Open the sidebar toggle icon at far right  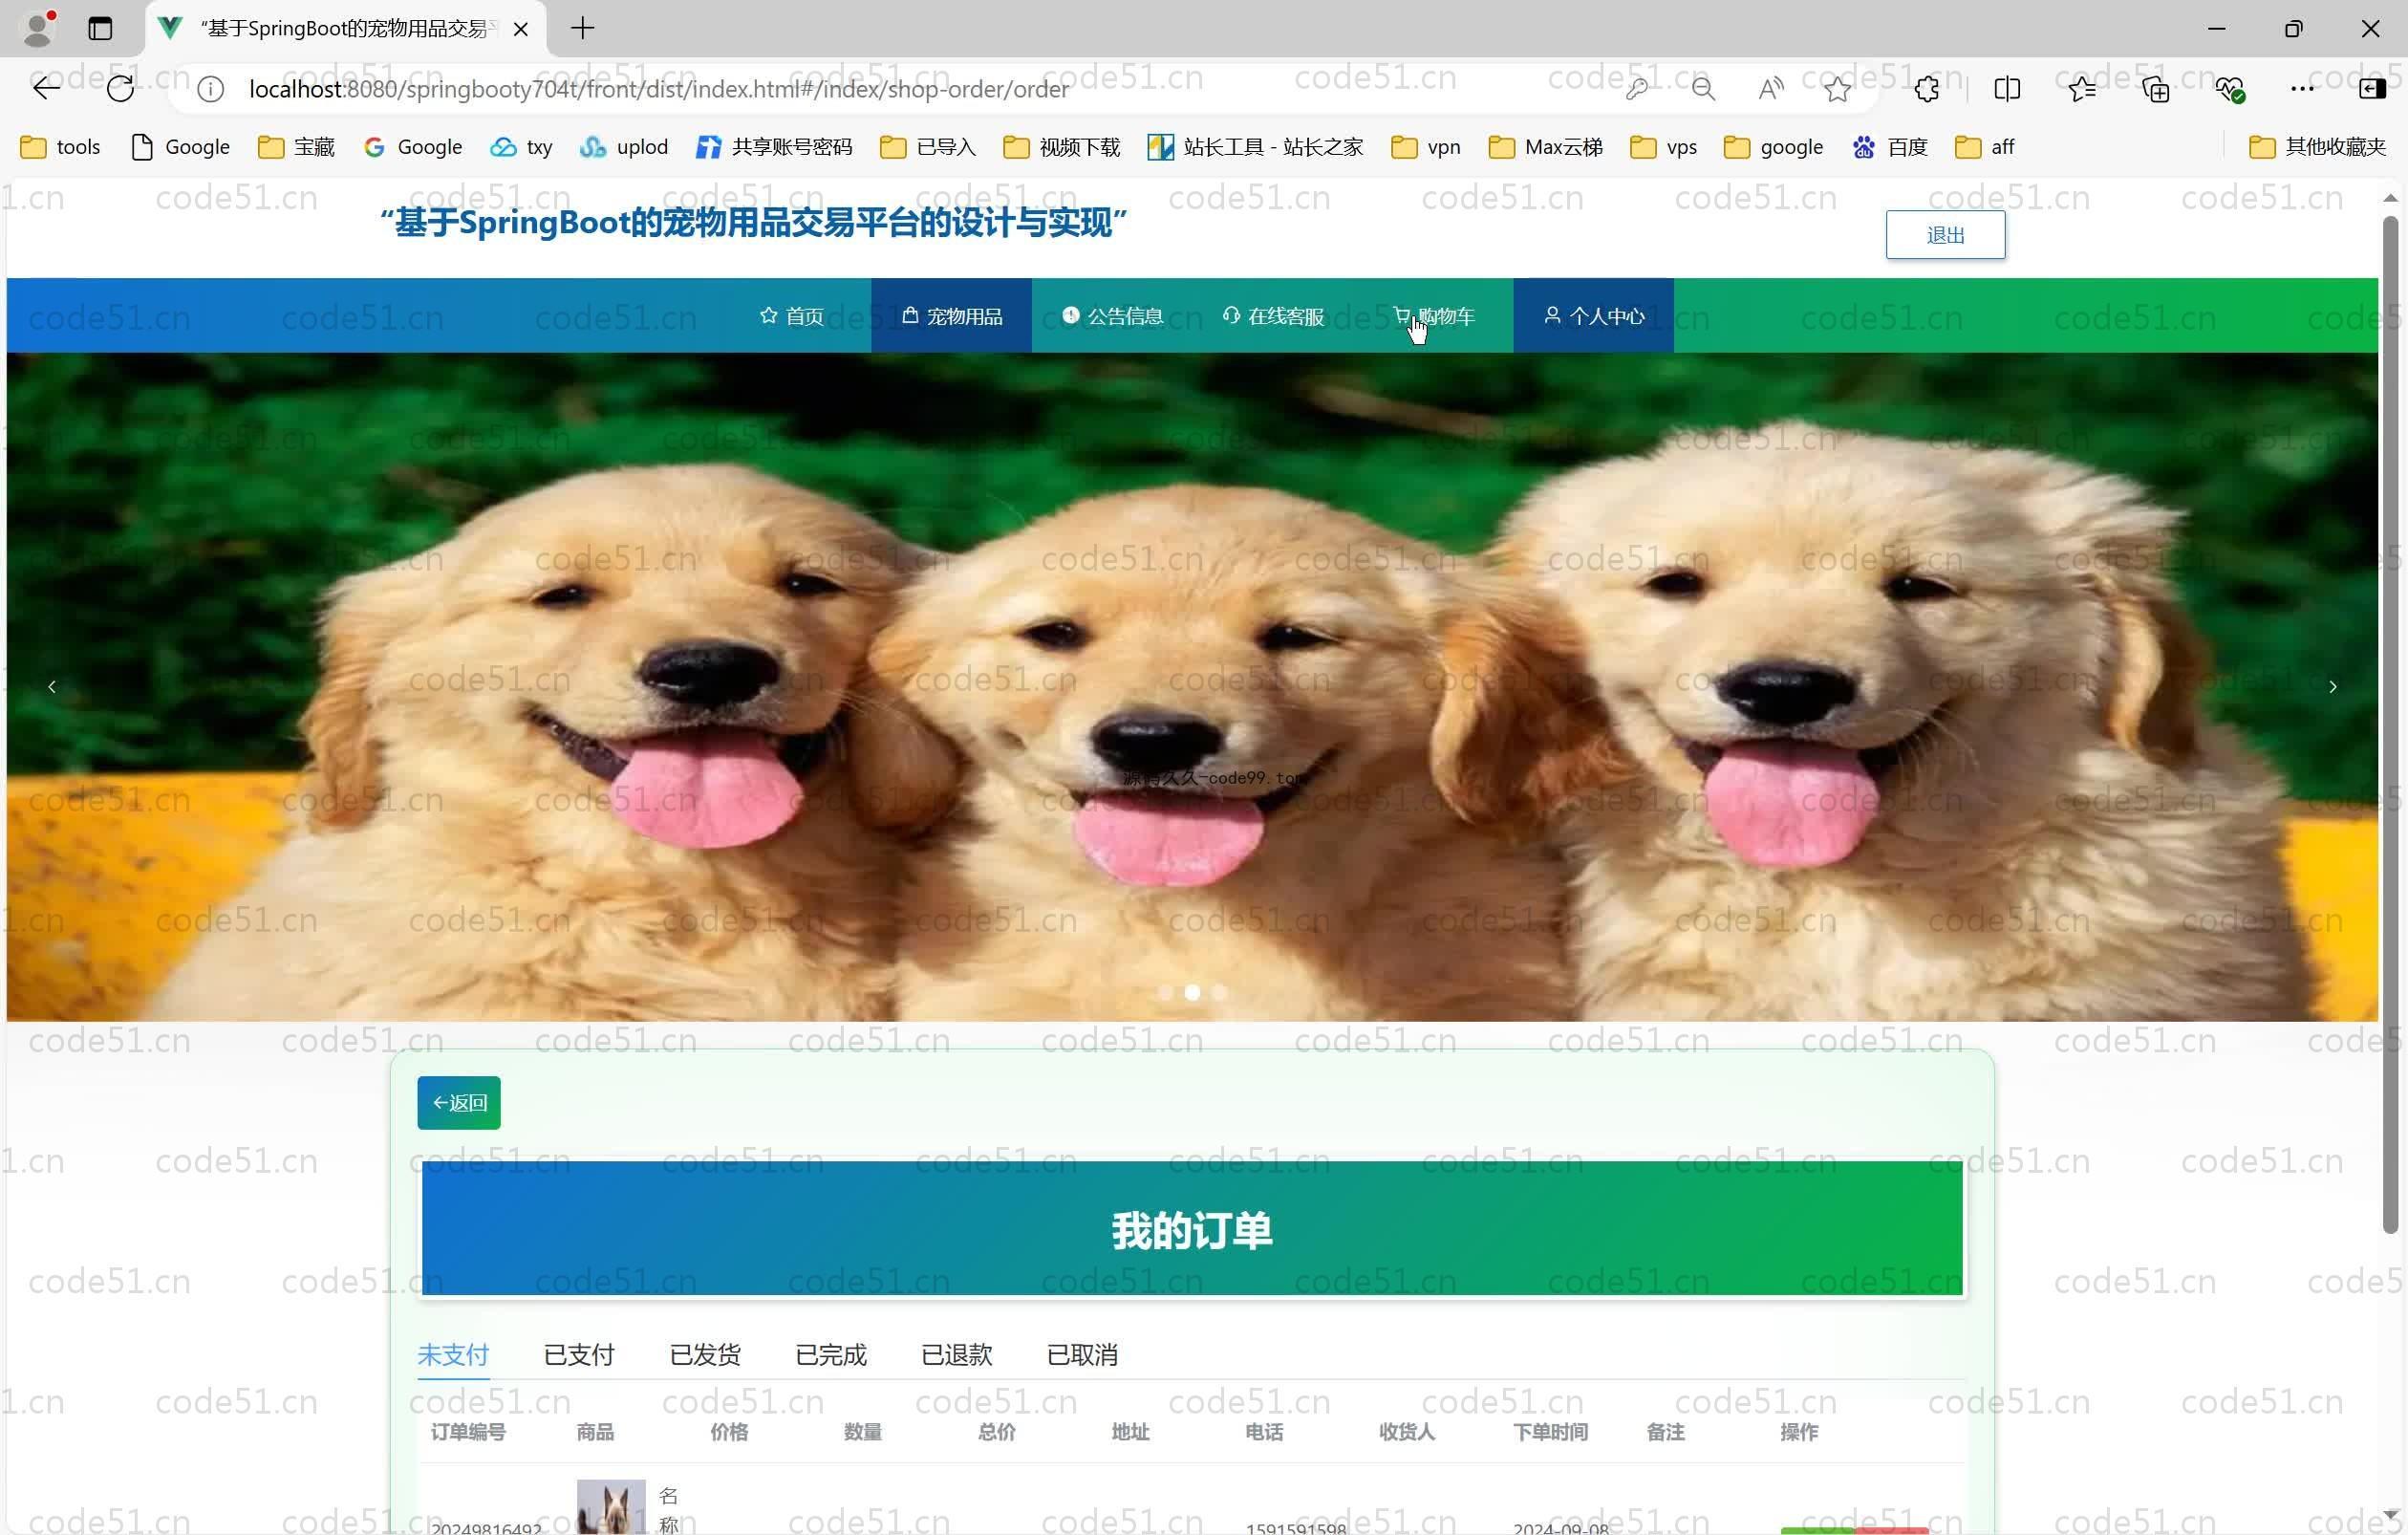tap(2372, 89)
